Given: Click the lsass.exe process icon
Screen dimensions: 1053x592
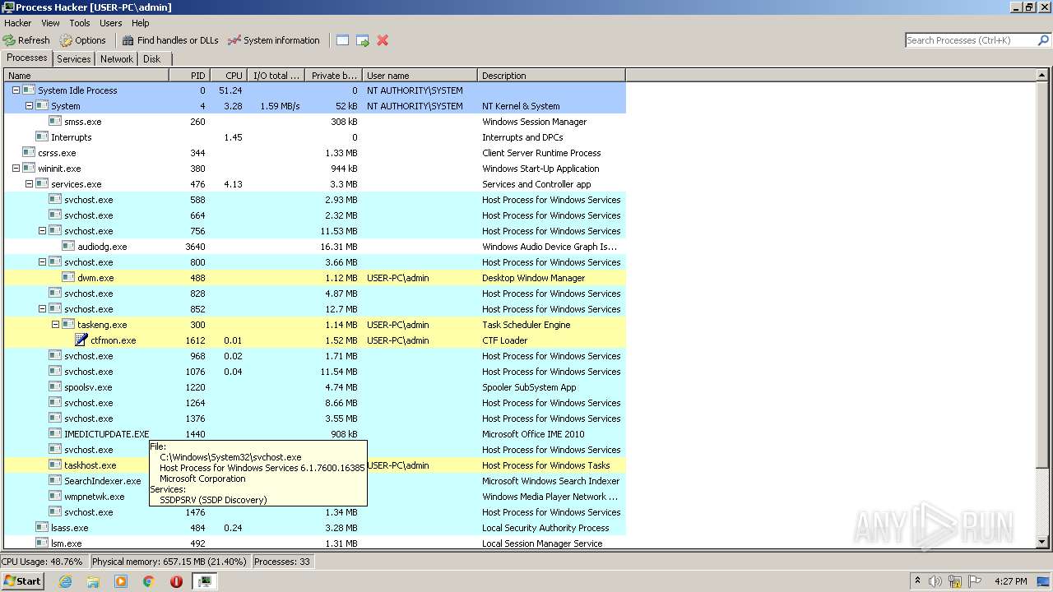Looking at the screenshot, I should (42, 528).
